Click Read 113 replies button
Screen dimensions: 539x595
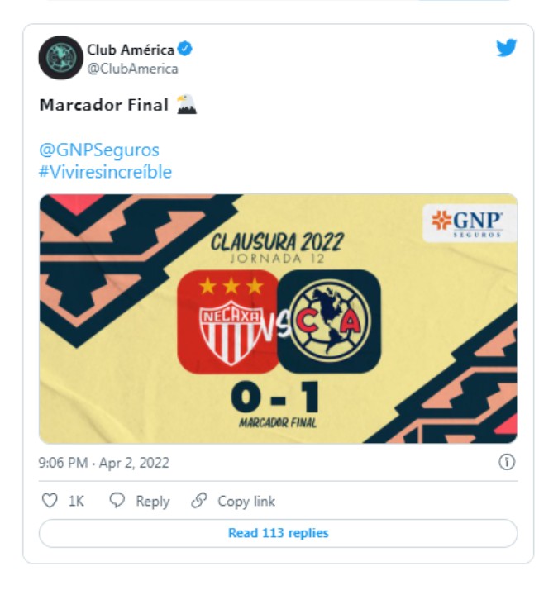(x=279, y=533)
